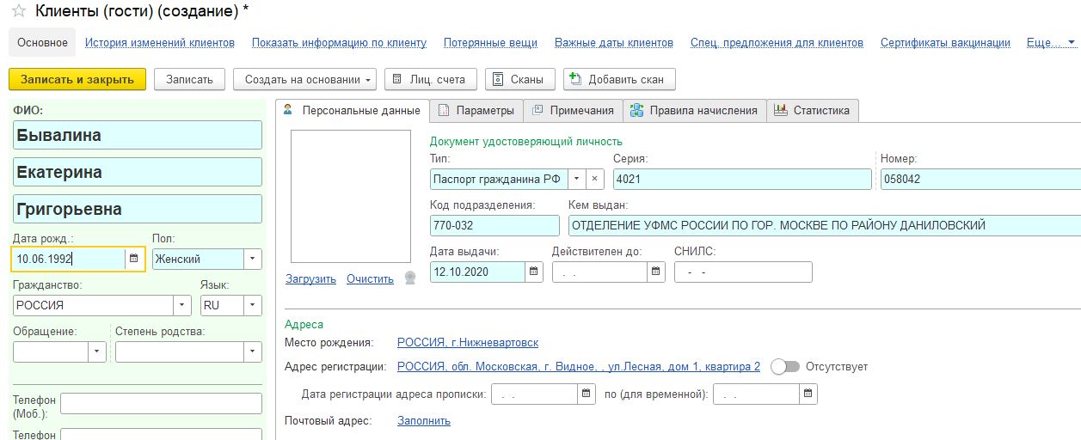Switch to the Параметры tab
Image resolution: width=1081 pixels, height=440 pixels.
[x=476, y=110]
